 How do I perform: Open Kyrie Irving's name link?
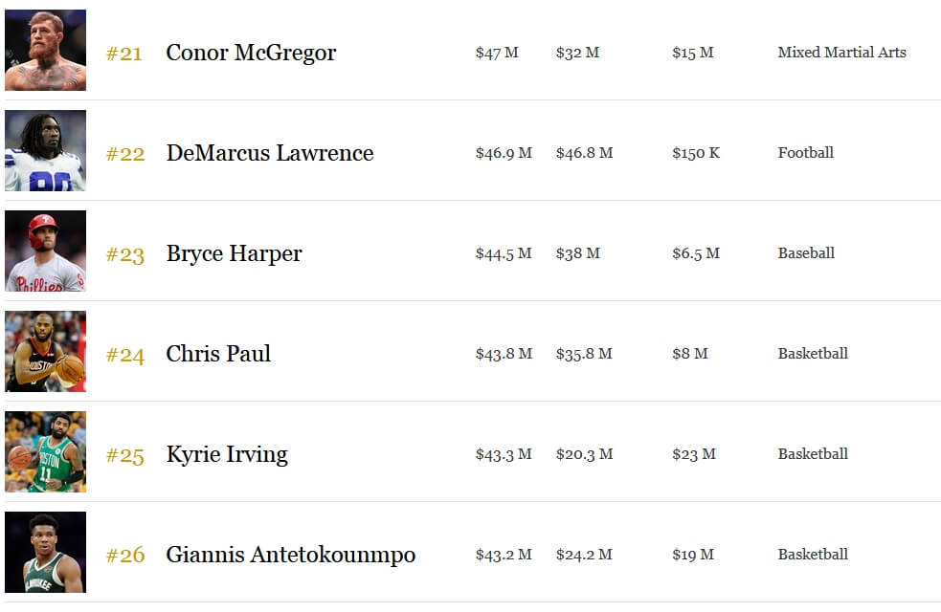click(x=227, y=455)
